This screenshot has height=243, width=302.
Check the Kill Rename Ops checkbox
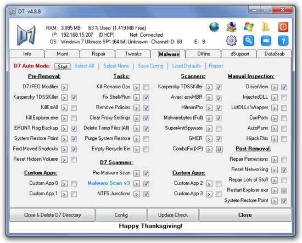(x=146, y=87)
